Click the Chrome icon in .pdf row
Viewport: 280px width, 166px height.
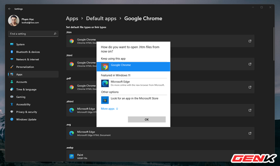point(72,87)
